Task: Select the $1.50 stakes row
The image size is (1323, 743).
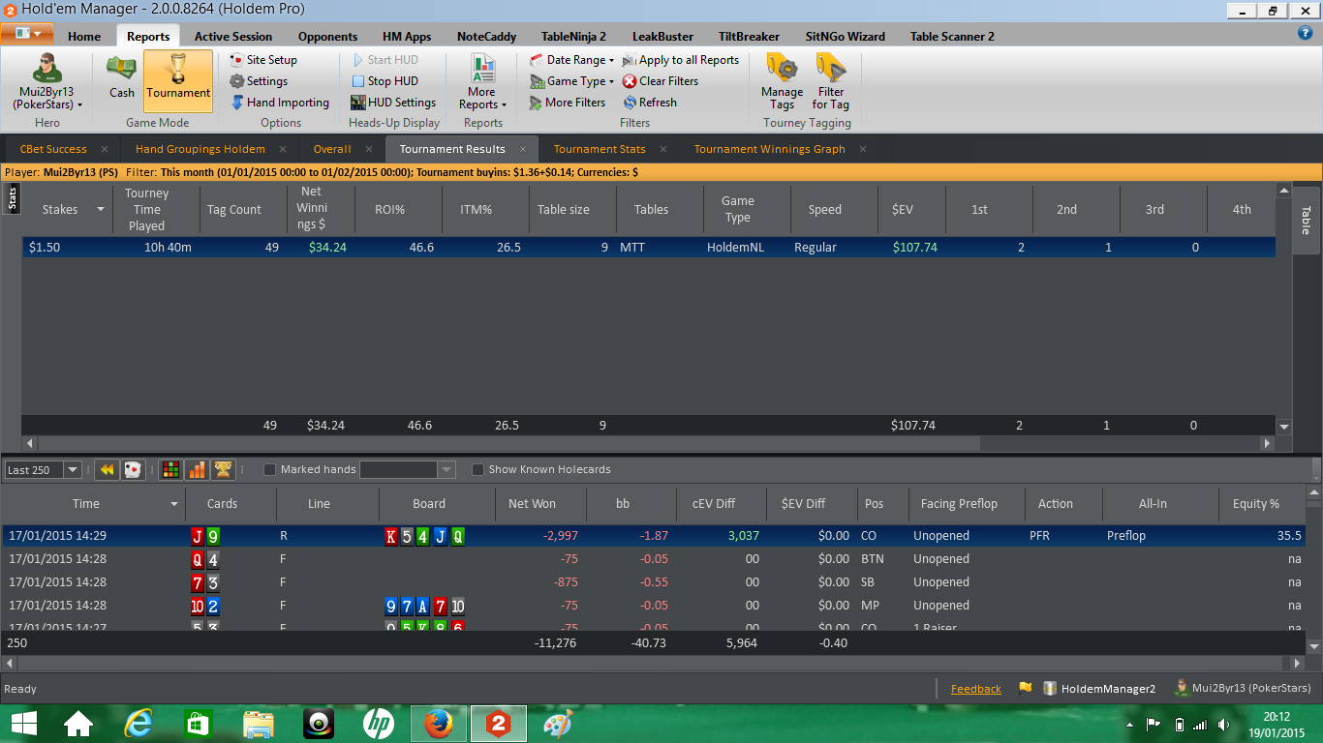Action: [648, 248]
